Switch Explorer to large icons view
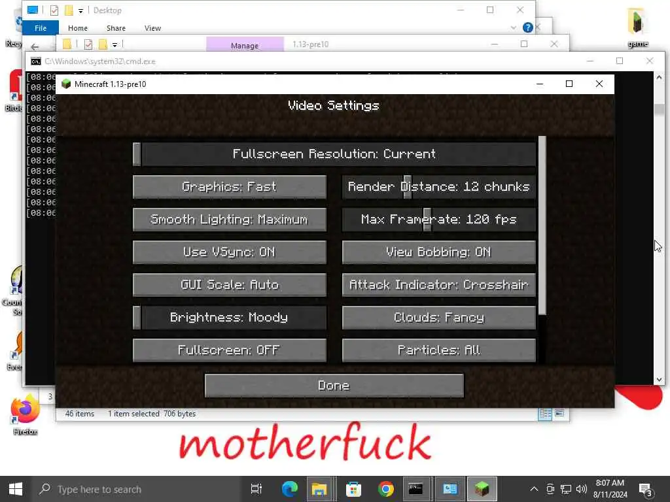This screenshot has height=502, width=670. (x=559, y=413)
